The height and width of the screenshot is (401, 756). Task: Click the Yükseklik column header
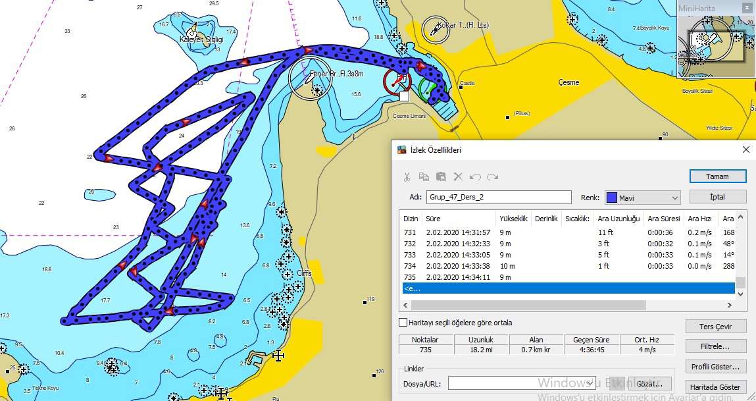point(513,219)
